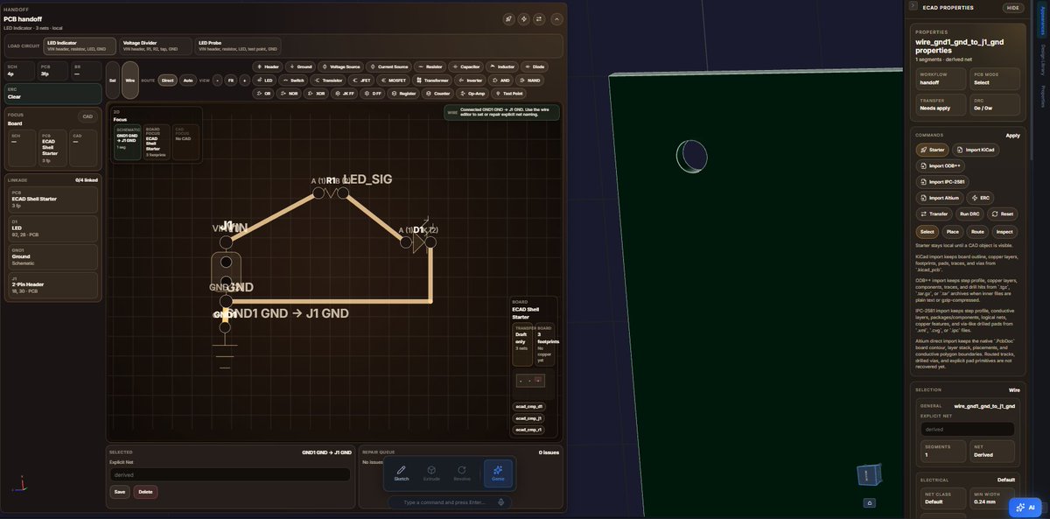
Task: Select the D1 LED linkage row
Action: tap(52, 228)
